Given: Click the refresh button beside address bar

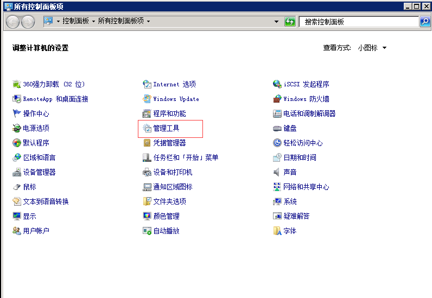Looking at the screenshot, I should (290, 22).
